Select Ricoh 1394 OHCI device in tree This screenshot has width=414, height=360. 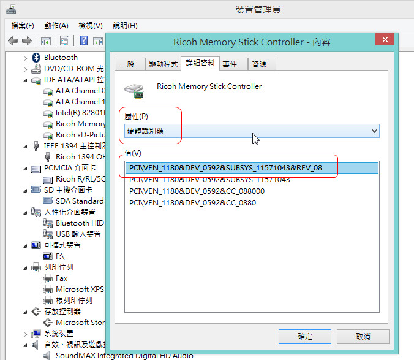click(x=80, y=157)
